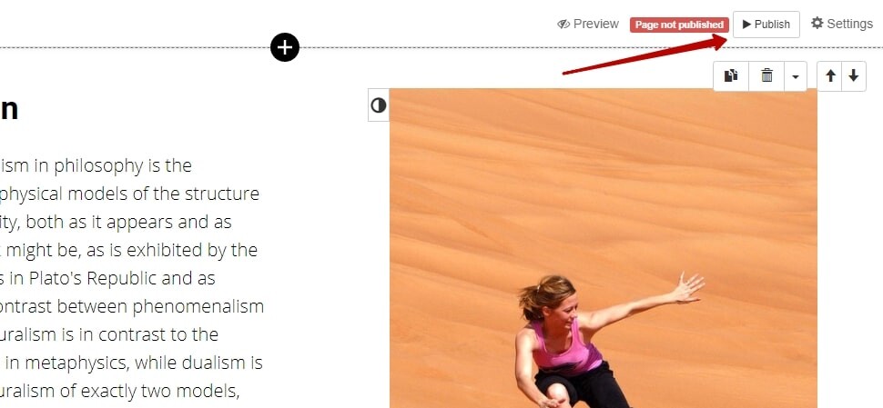Screen dimensions: 883x408
Task: Click the text line mentioning Plato's Republic
Action: pyautogui.click(x=107, y=278)
